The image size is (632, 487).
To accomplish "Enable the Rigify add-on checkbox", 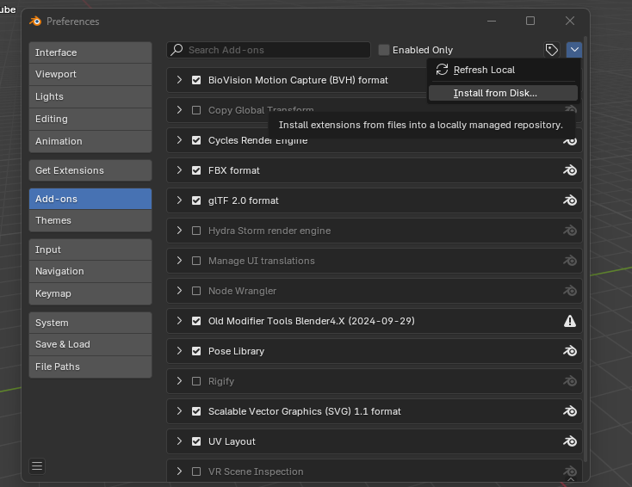I will pyautogui.click(x=196, y=381).
